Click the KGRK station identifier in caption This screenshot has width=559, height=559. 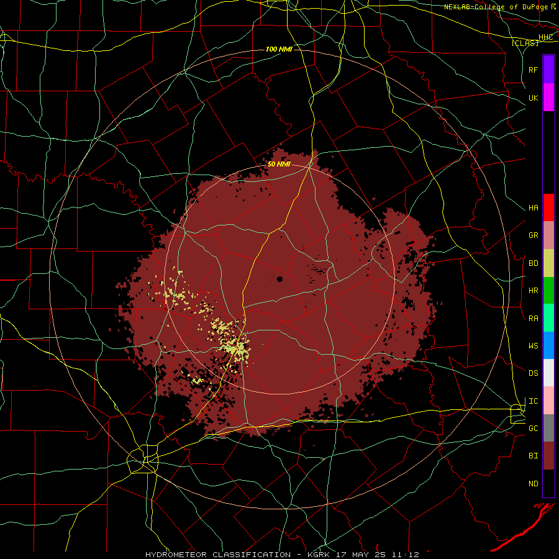click(x=319, y=555)
